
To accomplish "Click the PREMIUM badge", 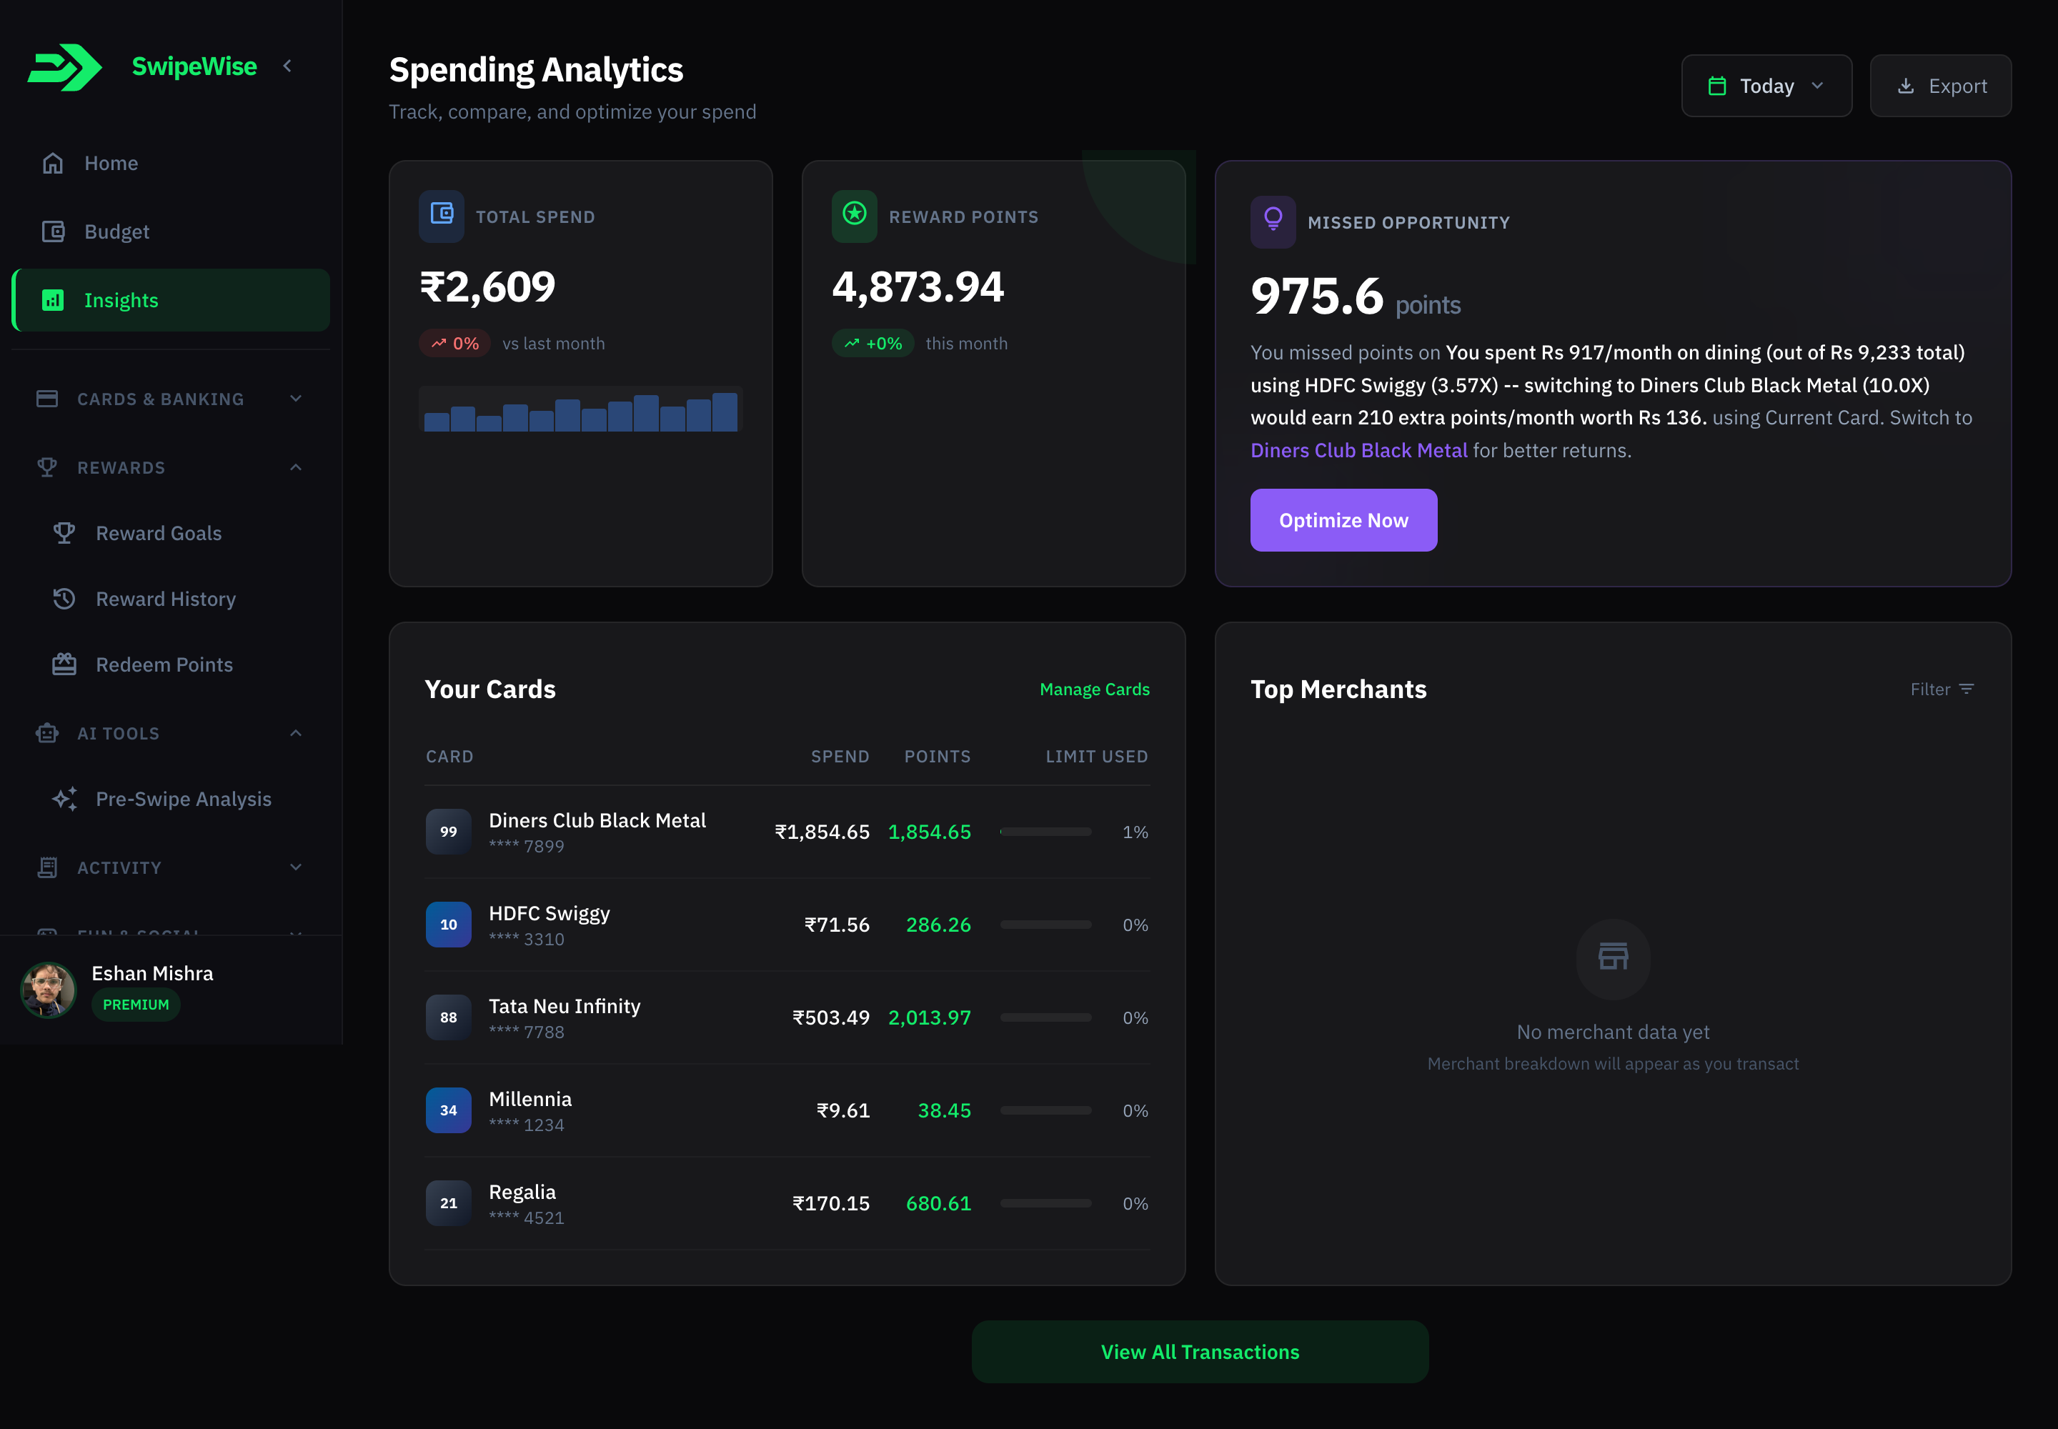I will [x=136, y=1005].
